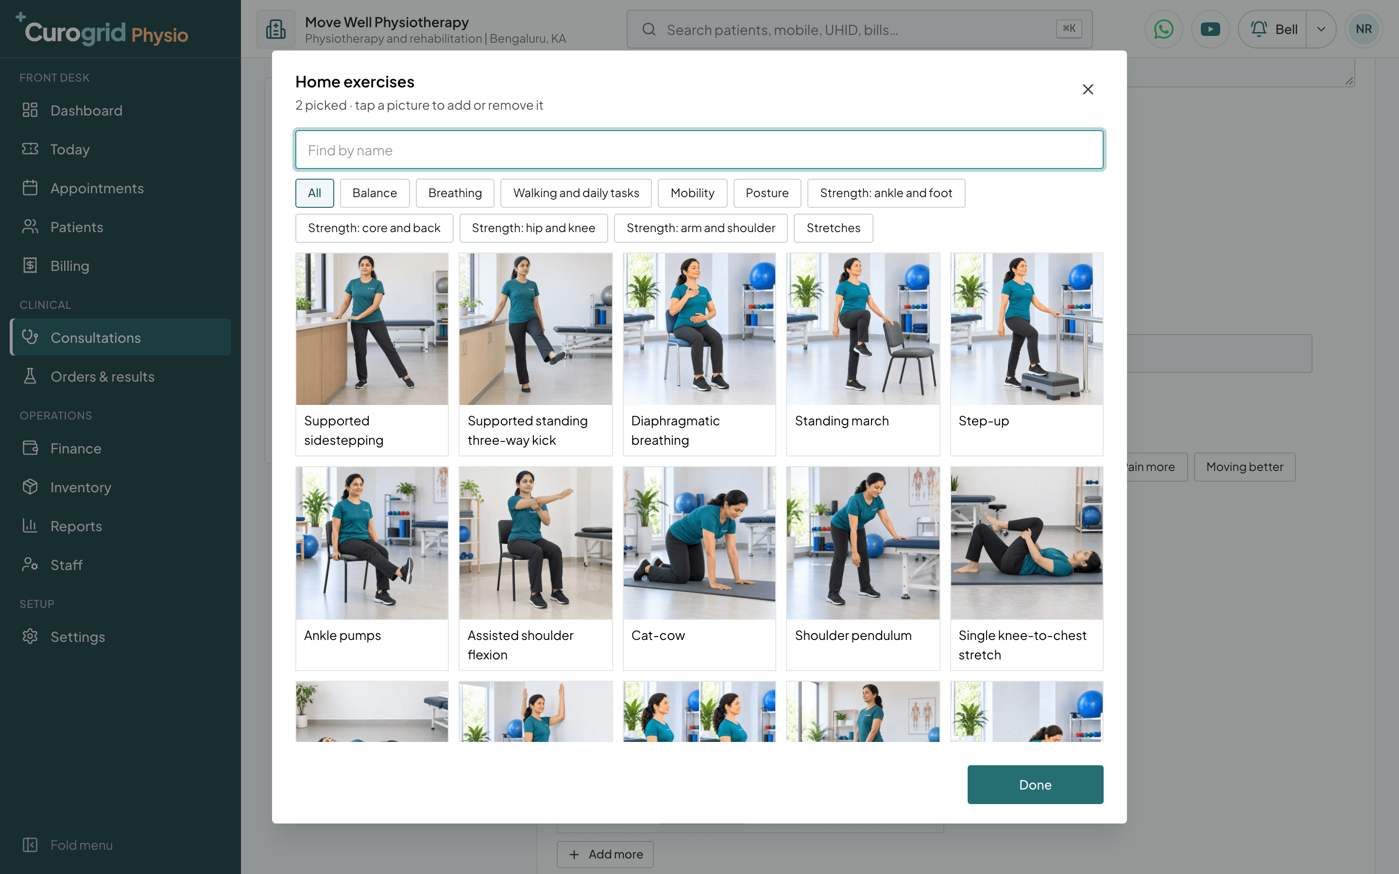The height and width of the screenshot is (874, 1399).
Task: Pick the Ankle pumps exercise picture
Action: click(x=372, y=543)
